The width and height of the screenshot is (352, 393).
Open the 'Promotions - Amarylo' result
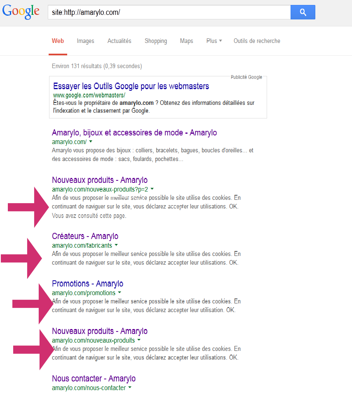click(x=87, y=284)
